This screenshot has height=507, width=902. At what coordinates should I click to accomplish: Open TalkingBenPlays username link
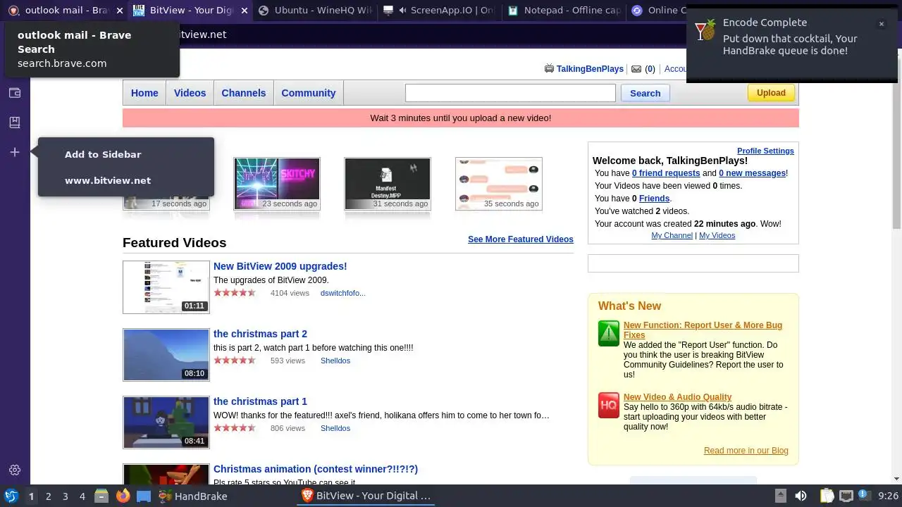(590, 69)
